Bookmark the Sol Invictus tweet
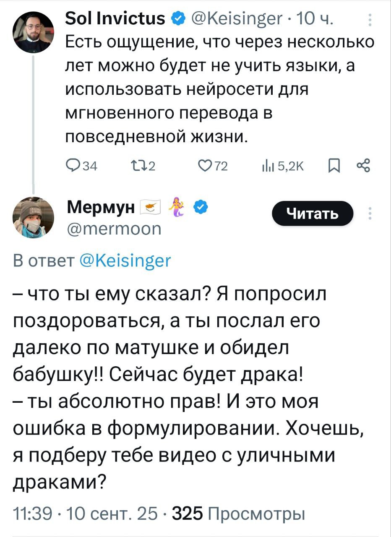This screenshot has width=391, height=537. [x=333, y=167]
